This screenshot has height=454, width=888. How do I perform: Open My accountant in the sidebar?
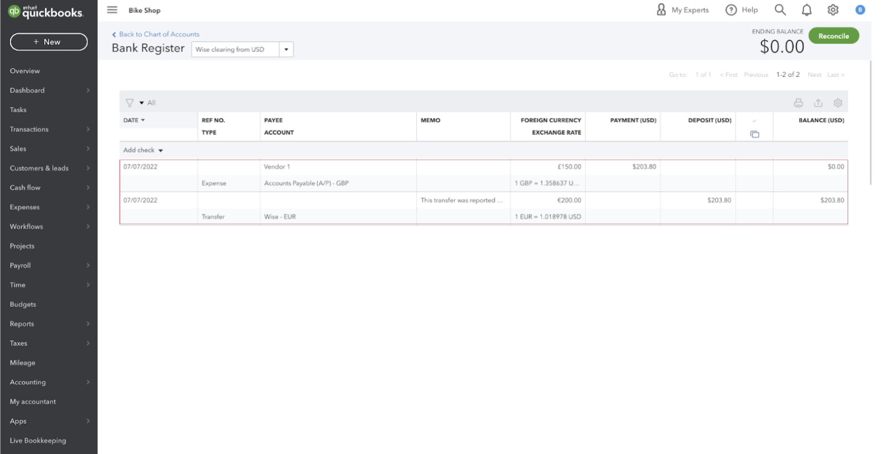(33, 402)
